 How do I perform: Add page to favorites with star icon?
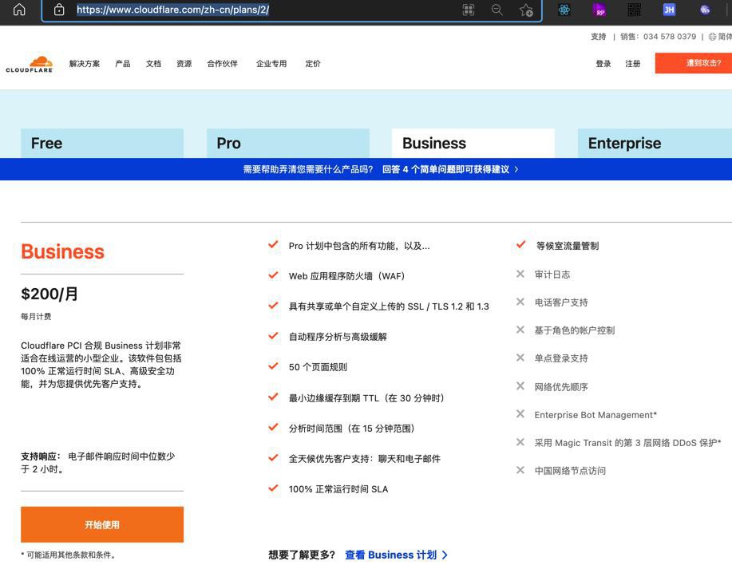(x=526, y=10)
